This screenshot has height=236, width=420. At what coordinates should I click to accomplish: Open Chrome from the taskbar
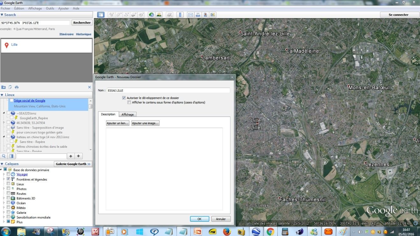point(270,231)
